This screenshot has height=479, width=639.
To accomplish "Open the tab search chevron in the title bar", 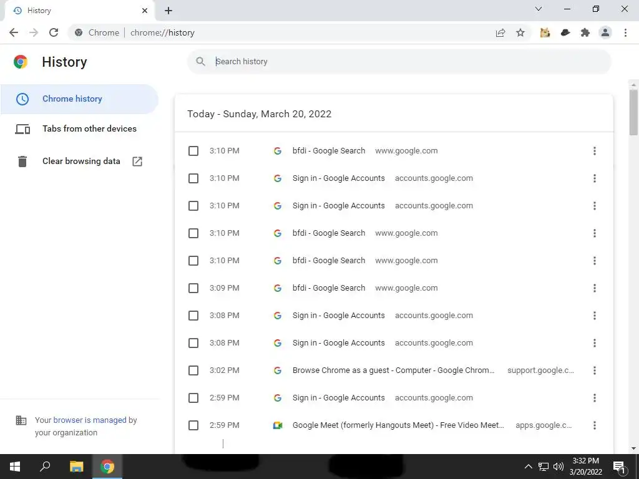I will 539,9.
